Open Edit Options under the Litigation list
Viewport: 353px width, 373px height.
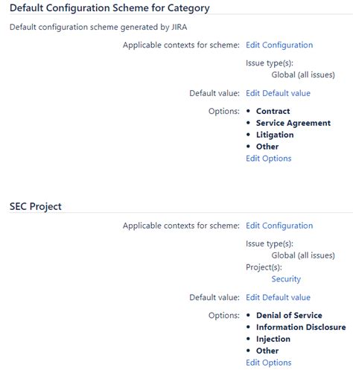point(269,159)
